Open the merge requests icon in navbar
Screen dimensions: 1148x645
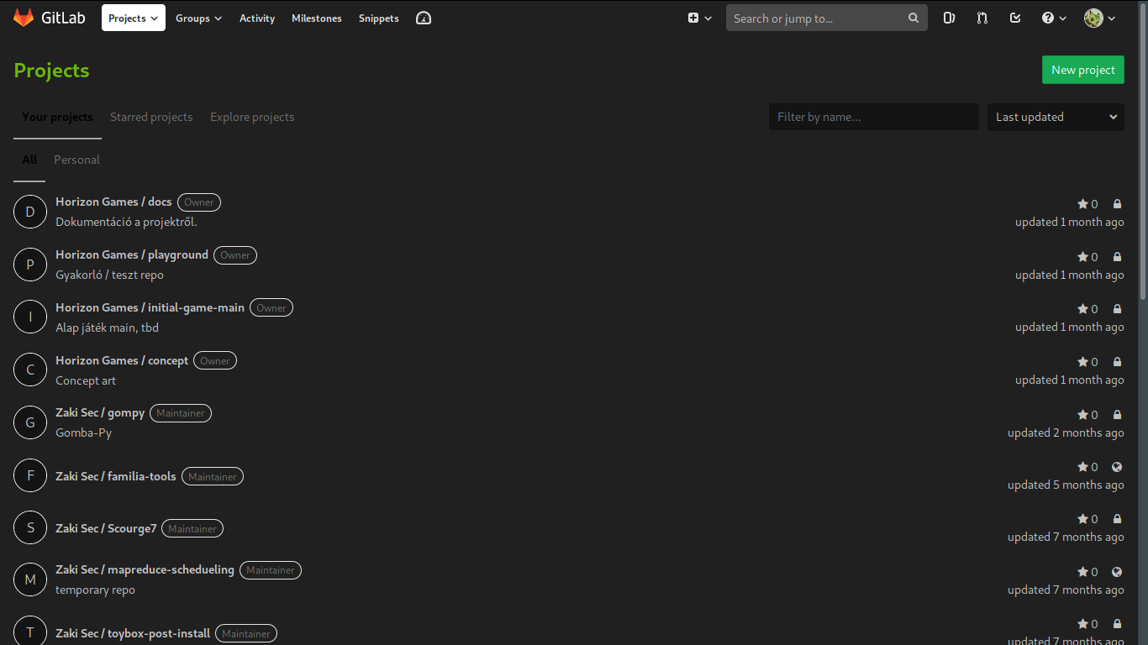point(982,17)
